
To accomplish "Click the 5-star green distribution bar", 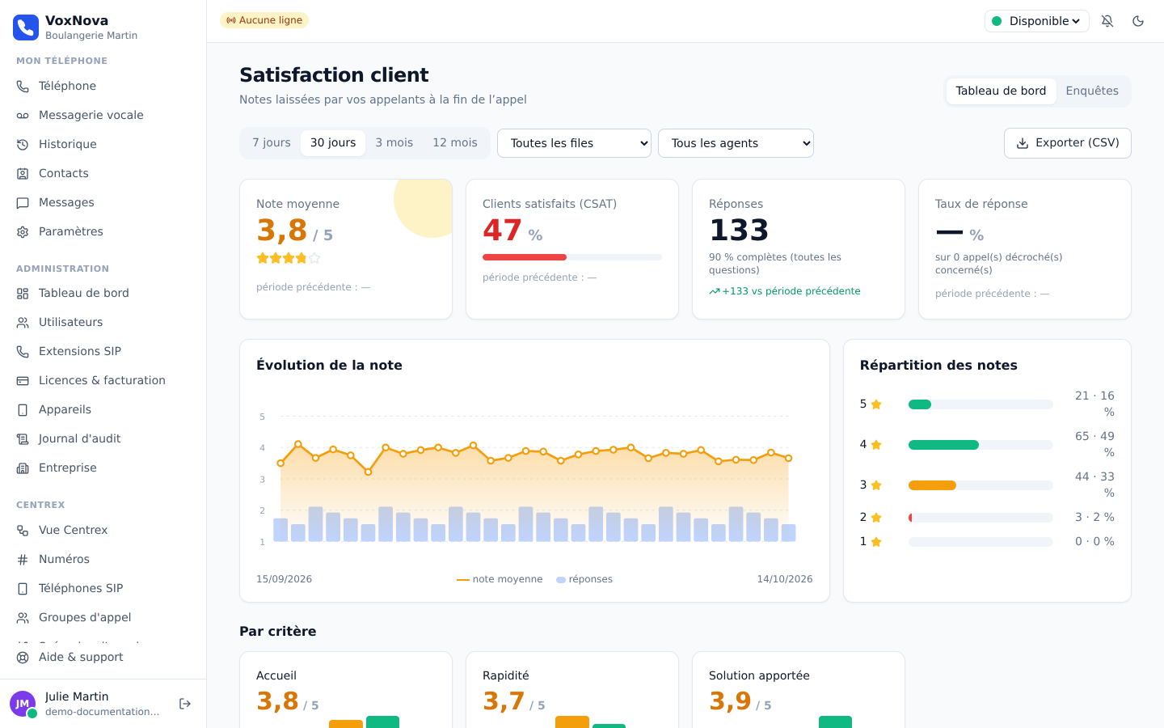I will (x=920, y=404).
